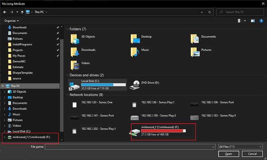Open the Organize menu
Viewport: 267px width, 160px height.
12,20
